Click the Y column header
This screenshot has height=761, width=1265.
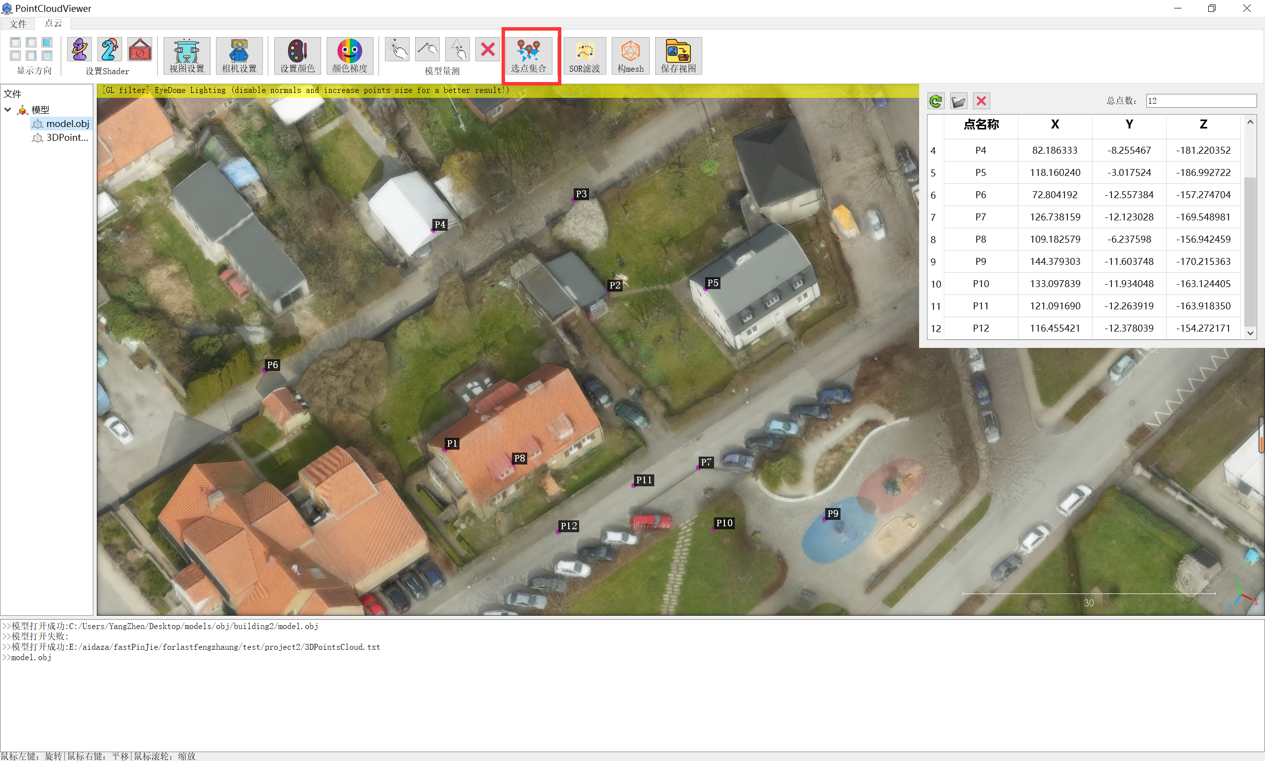1129,124
